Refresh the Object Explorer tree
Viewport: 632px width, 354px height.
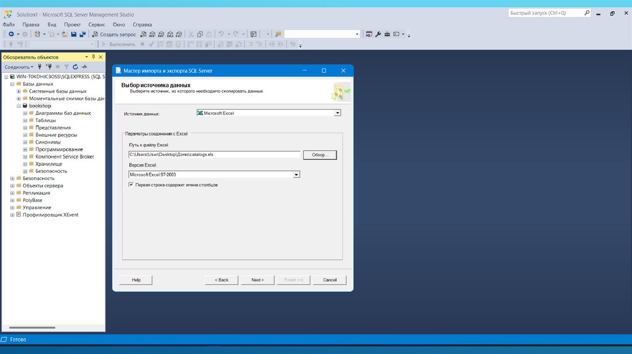coord(75,67)
